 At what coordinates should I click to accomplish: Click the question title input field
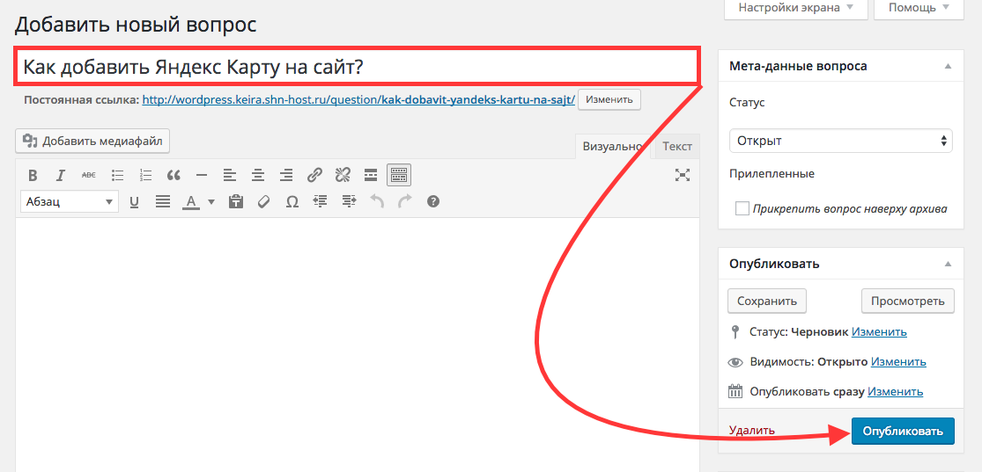point(357,67)
